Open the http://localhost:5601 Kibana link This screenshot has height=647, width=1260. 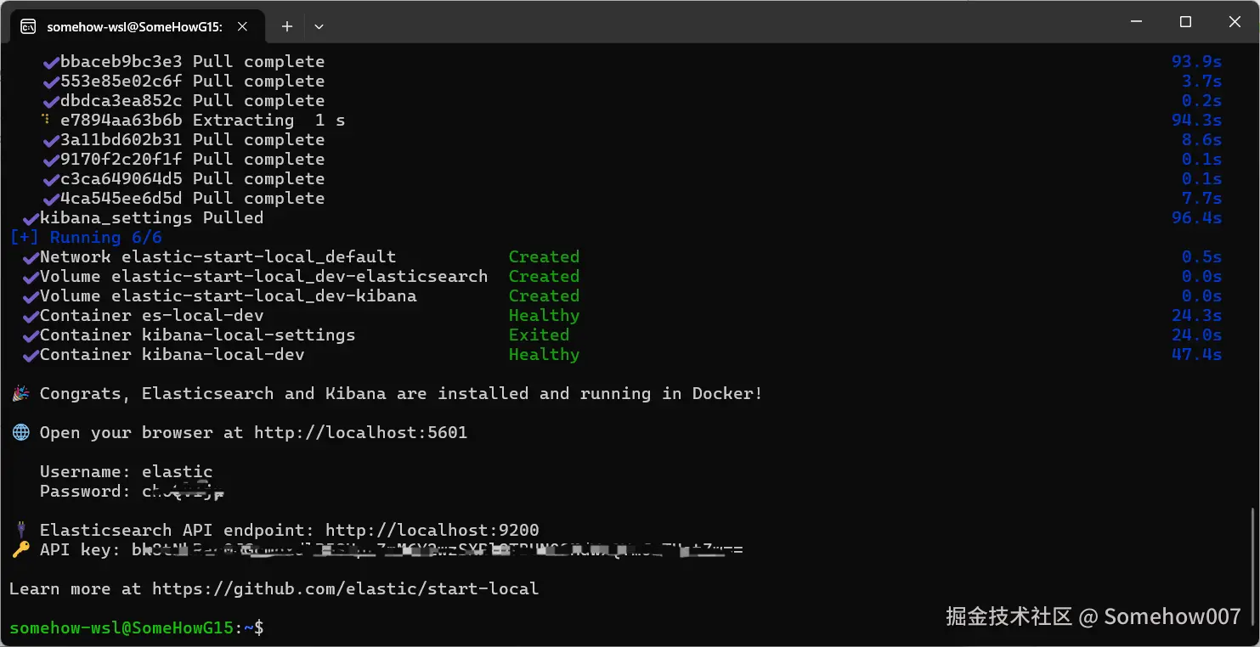(x=360, y=432)
